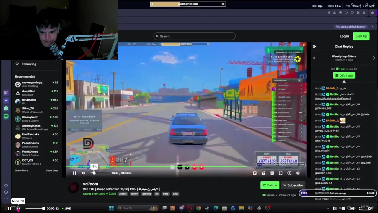Image resolution: width=378 pixels, height=213 pixels.
Task: Open the browser easy setup menu icon
Action: [x=358, y=13]
